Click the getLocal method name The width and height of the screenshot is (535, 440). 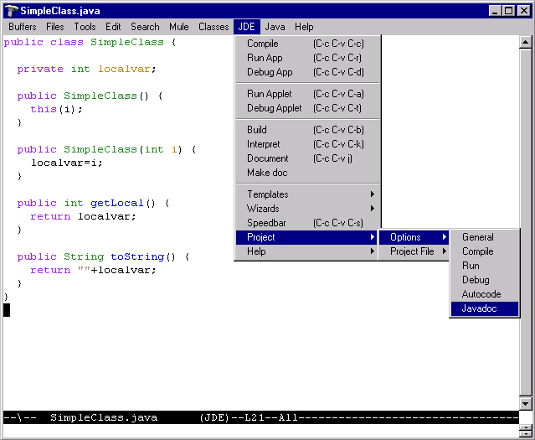(116, 204)
